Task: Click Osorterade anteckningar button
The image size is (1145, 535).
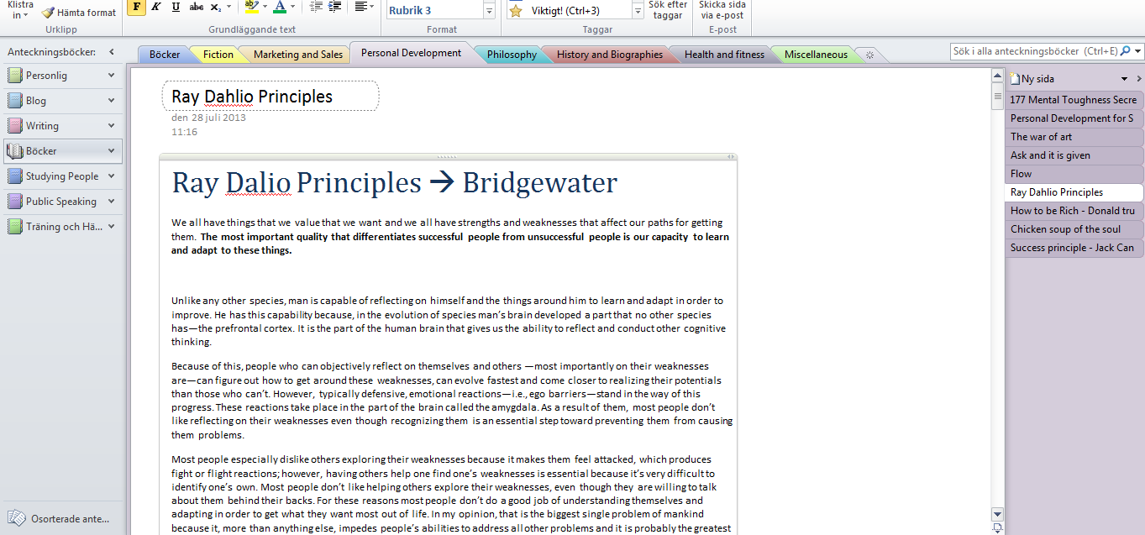Action: click(60, 518)
